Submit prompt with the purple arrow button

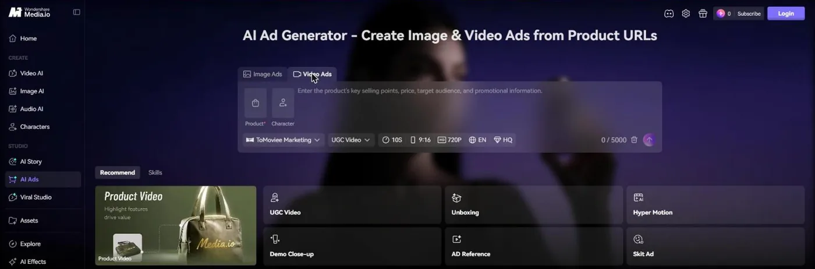(x=649, y=140)
